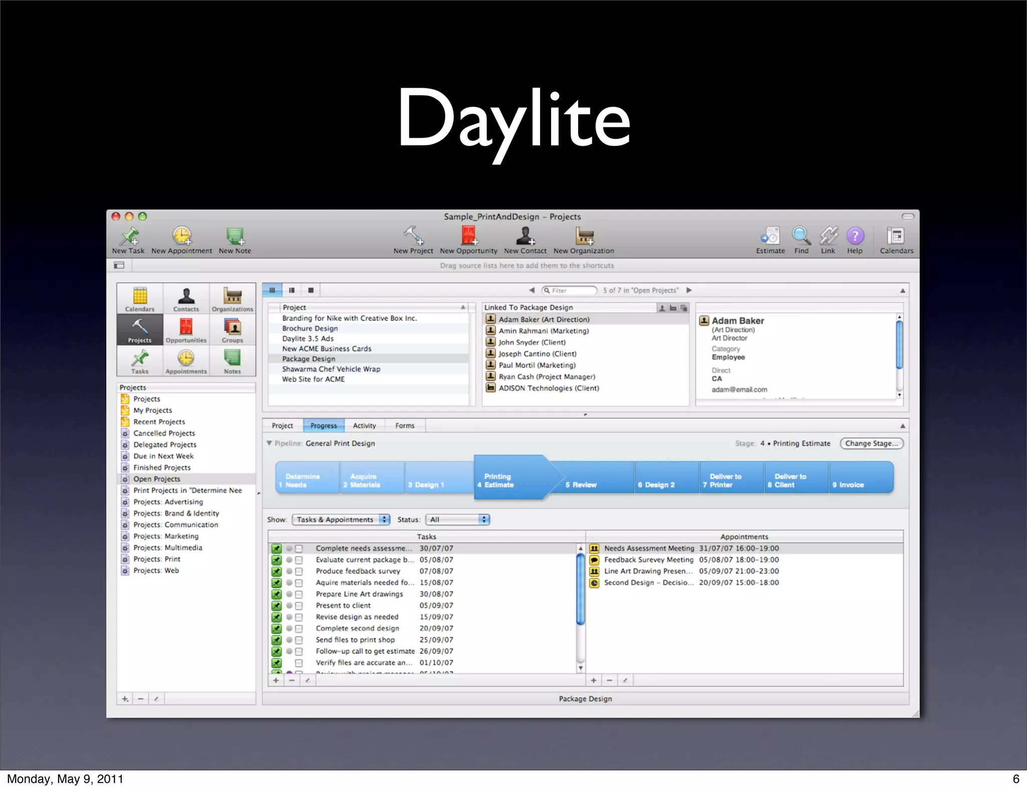Click the 'Invoice' pipeline stage

(x=862, y=478)
